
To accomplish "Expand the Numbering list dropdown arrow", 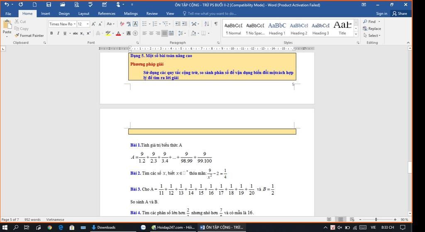I will tap(160, 24).
